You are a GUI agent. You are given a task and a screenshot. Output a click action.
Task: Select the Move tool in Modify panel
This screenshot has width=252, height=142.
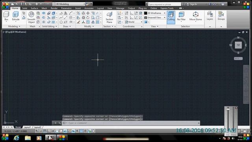(88, 13)
